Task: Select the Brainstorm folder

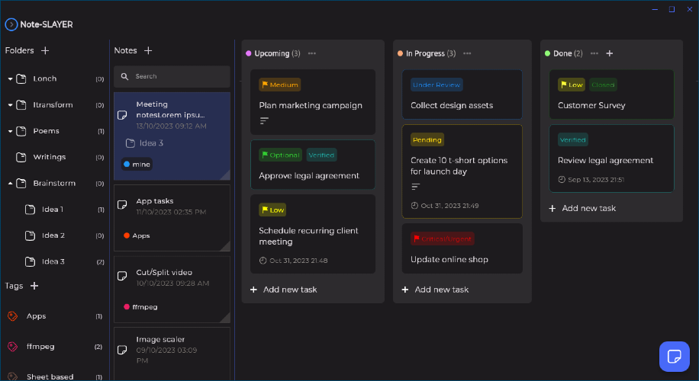Action: (55, 184)
